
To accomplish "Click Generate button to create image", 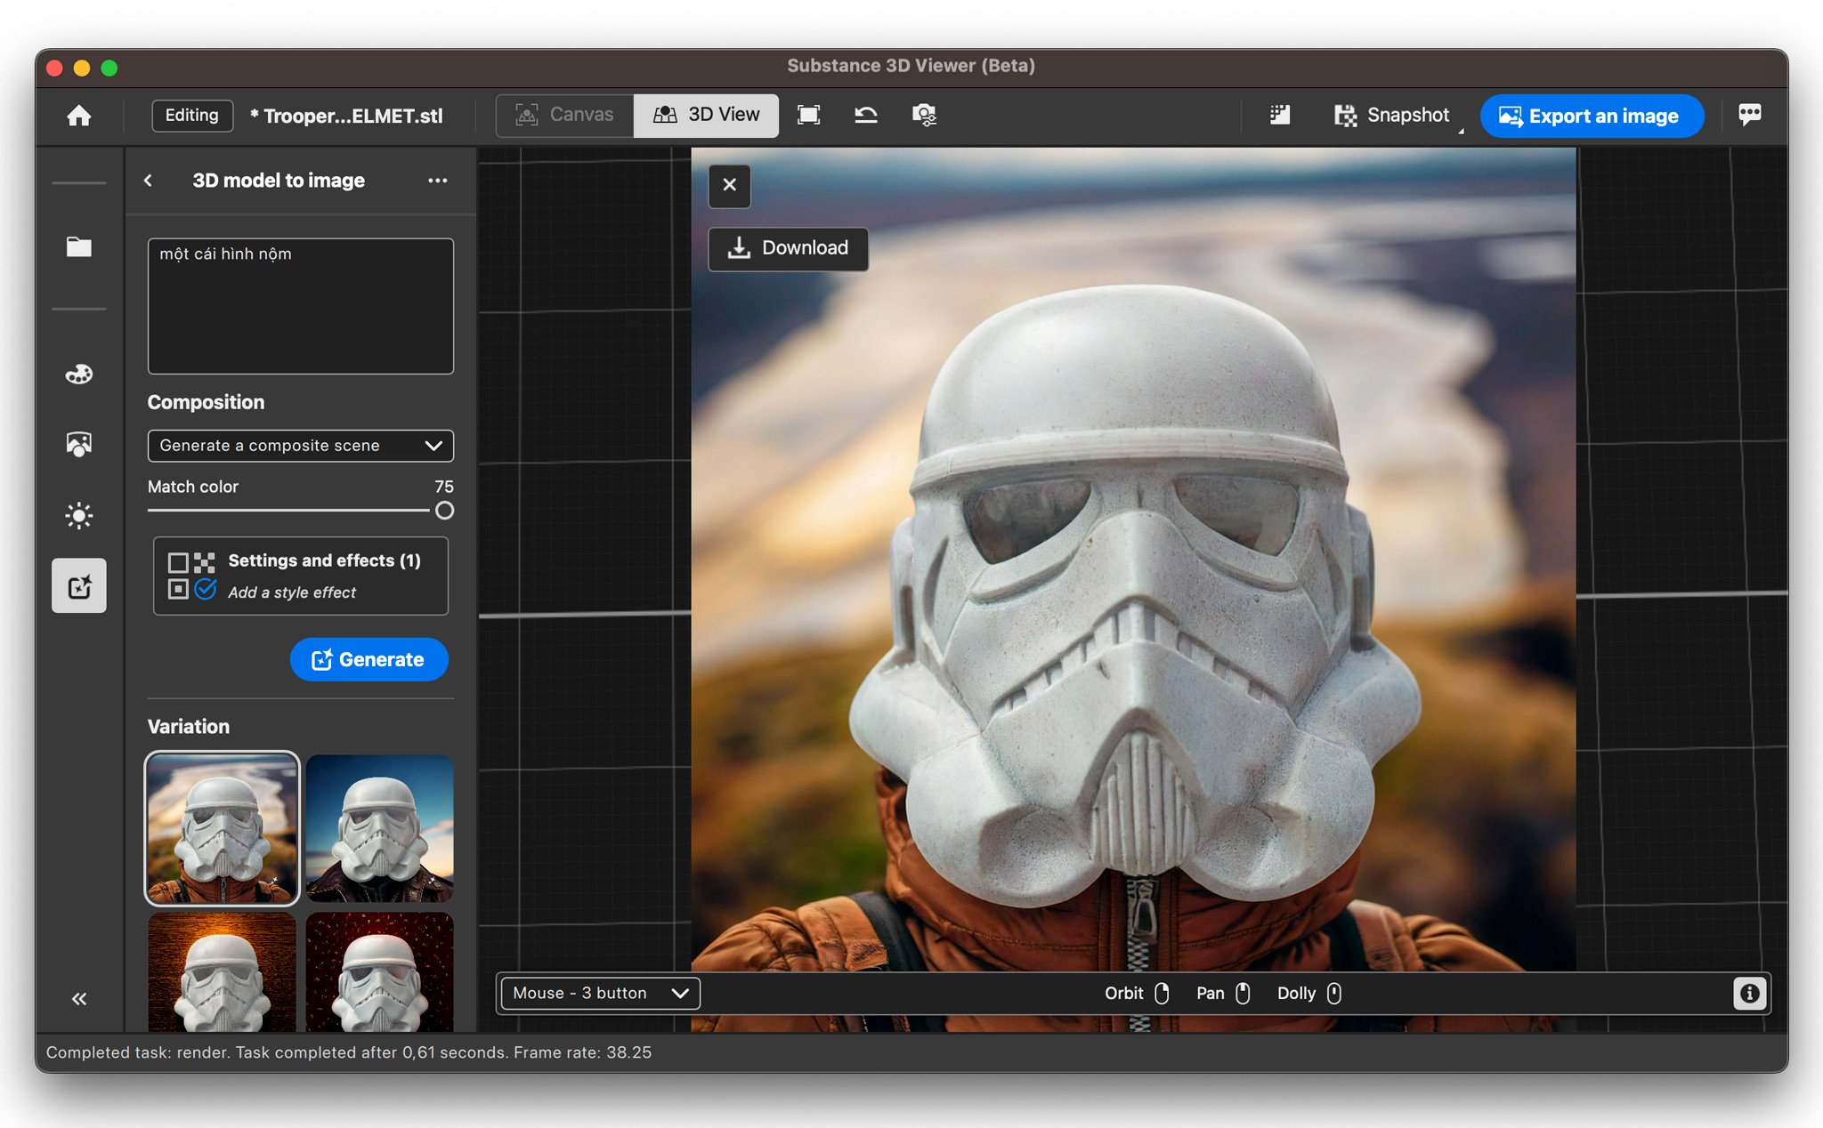I will click(369, 658).
